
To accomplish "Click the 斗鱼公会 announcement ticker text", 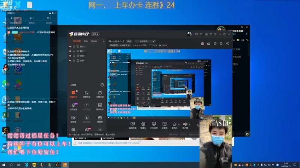I will pos(93,134).
